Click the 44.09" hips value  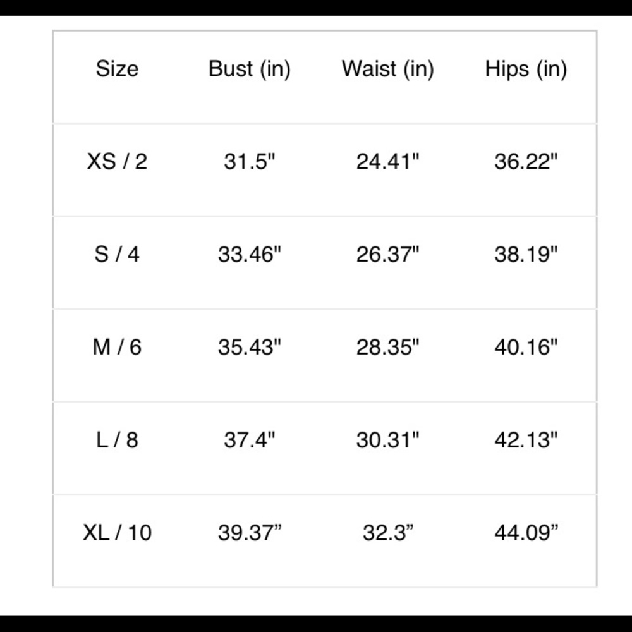pos(526,533)
